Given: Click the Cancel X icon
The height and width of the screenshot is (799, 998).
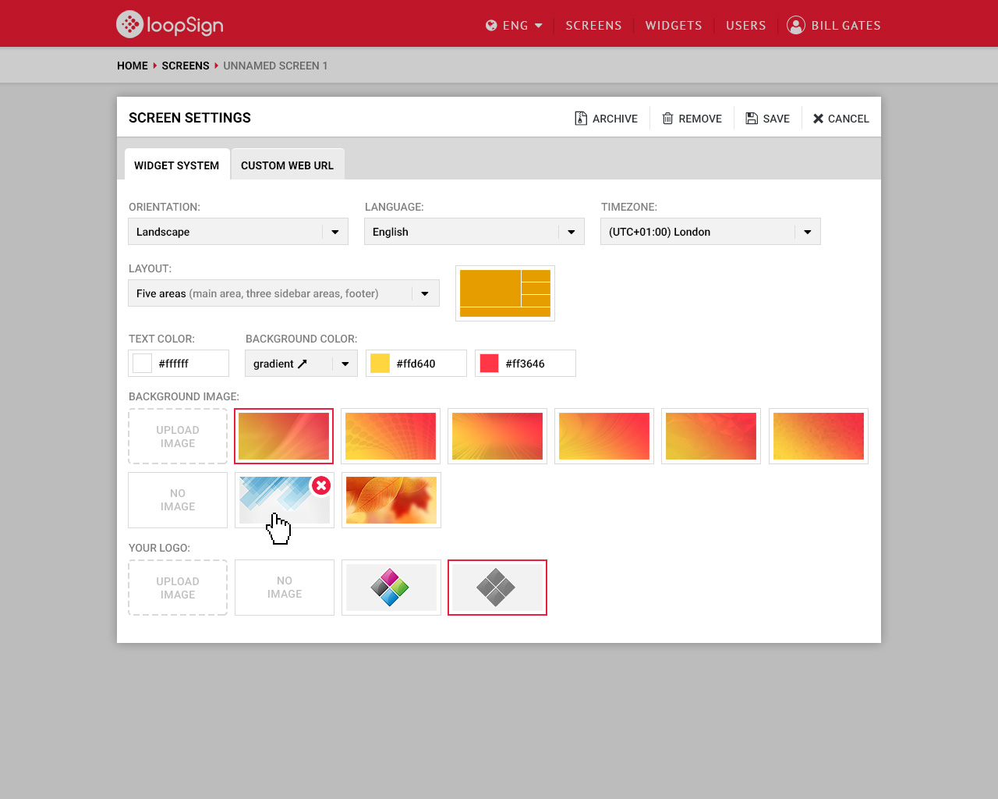Looking at the screenshot, I should (818, 119).
